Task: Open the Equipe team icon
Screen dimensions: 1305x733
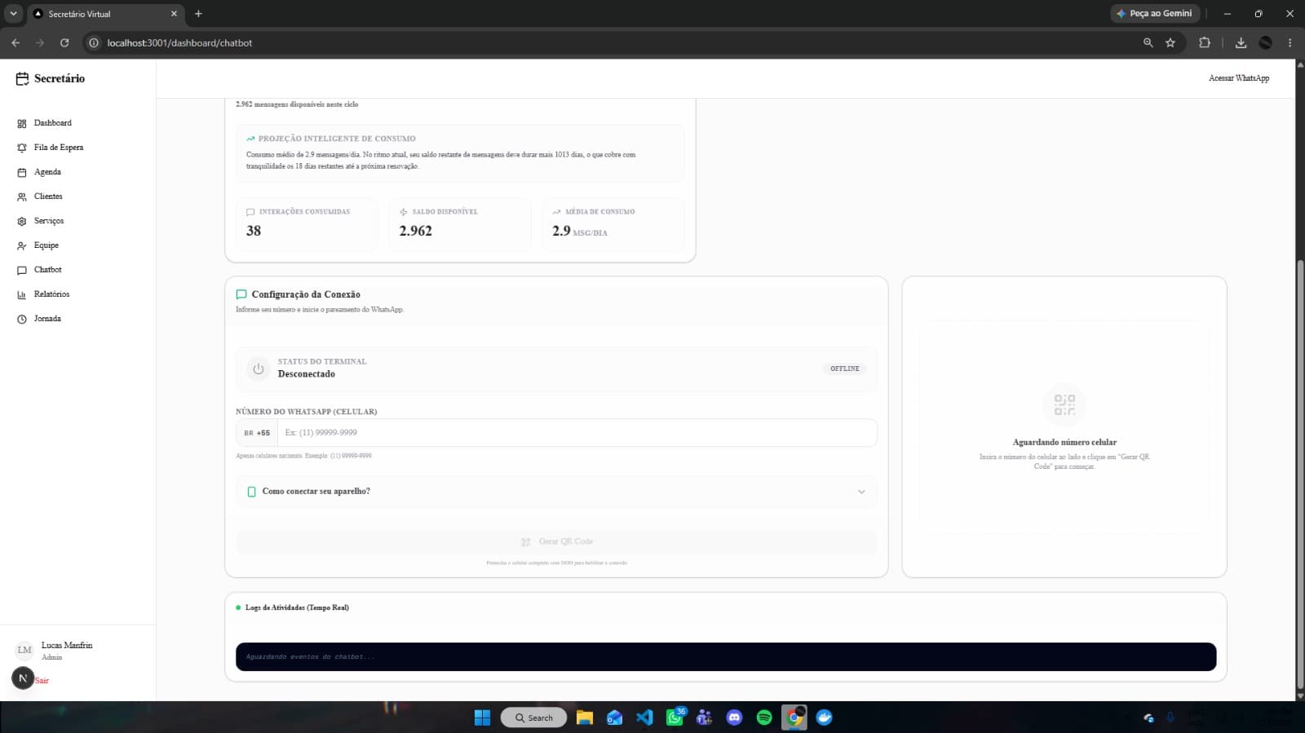Action: tap(22, 245)
